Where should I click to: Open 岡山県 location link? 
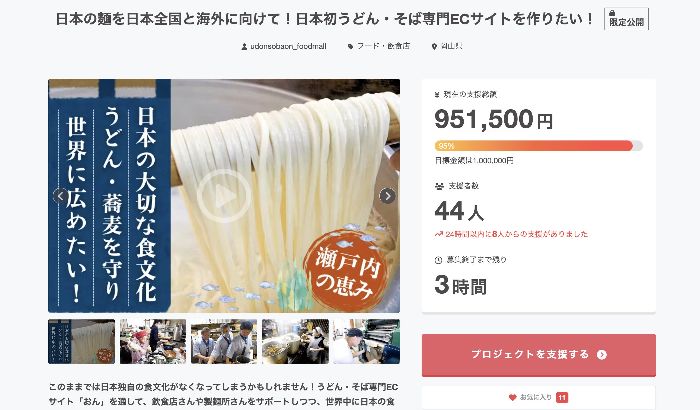click(x=451, y=46)
